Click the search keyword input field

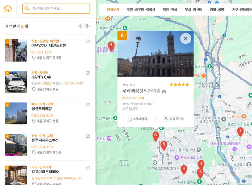point(56,9)
